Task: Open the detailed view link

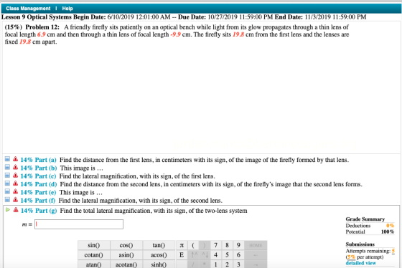Action: (360, 263)
